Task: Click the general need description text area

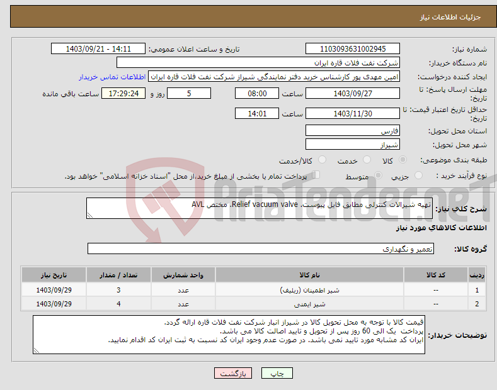Action: tap(260, 208)
